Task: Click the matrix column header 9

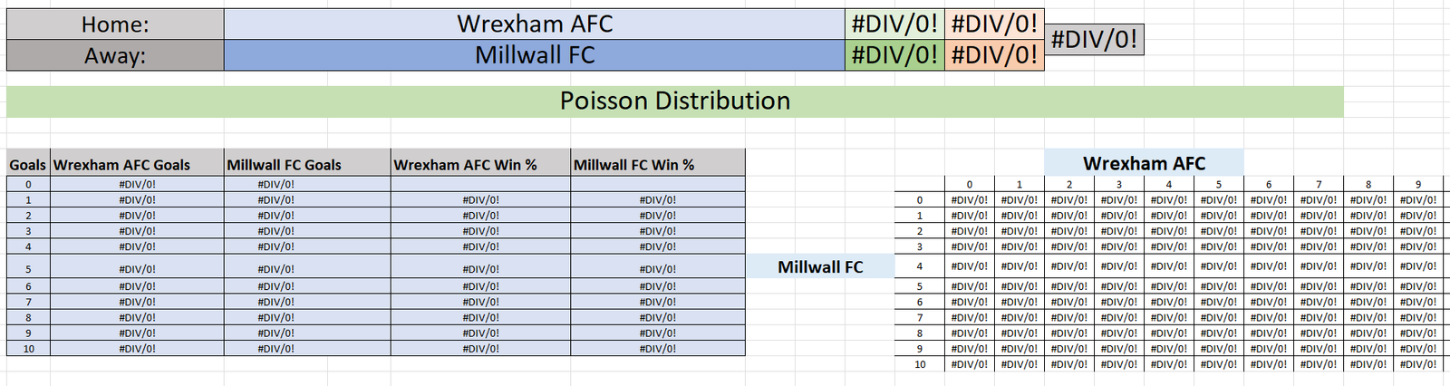Action: coord(1418,184)
